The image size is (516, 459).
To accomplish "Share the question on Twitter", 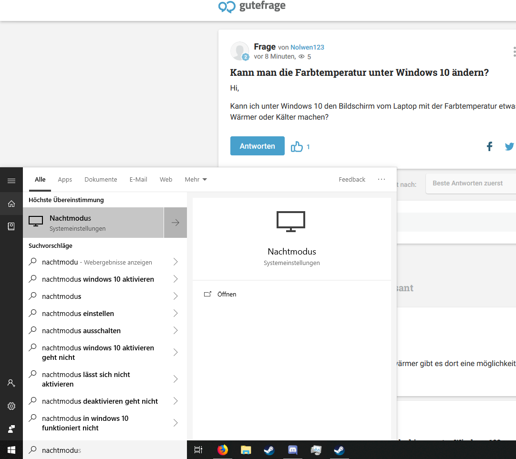I will [x=509, y=146].
